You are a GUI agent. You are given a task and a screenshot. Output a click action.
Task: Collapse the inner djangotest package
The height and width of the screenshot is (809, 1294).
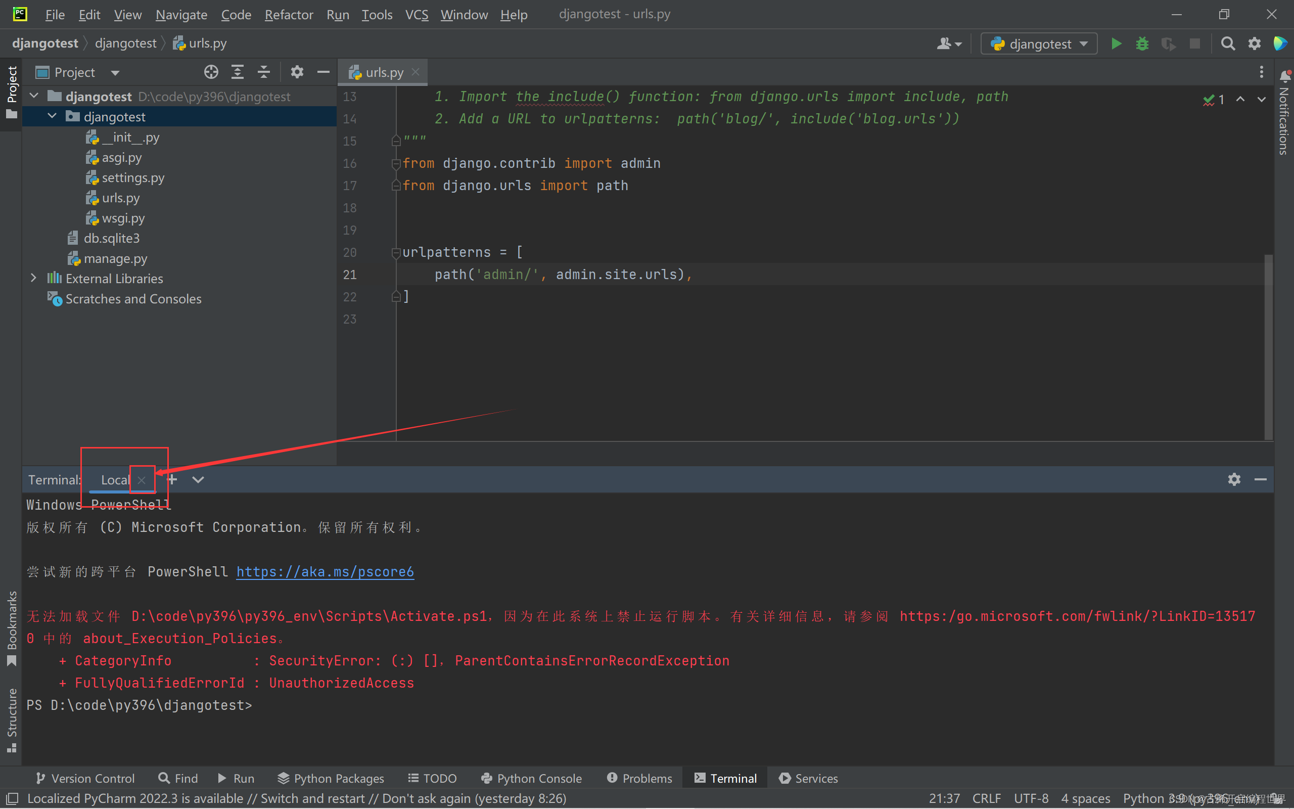click(52, 116)
